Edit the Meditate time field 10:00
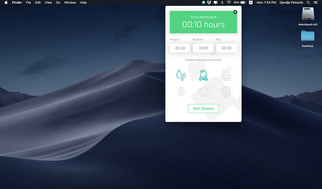This screenshot has height=189, width=322. point(203,48)
